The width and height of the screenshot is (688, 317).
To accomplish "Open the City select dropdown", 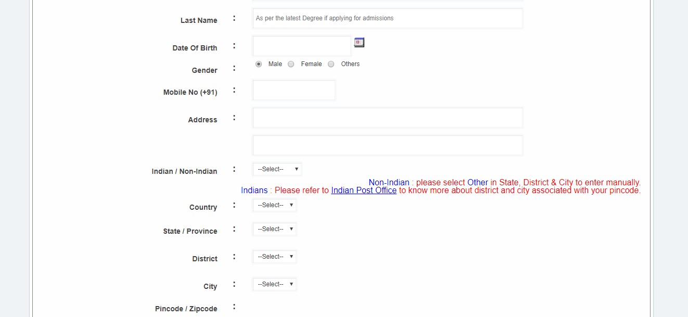I will coord(274,284).
